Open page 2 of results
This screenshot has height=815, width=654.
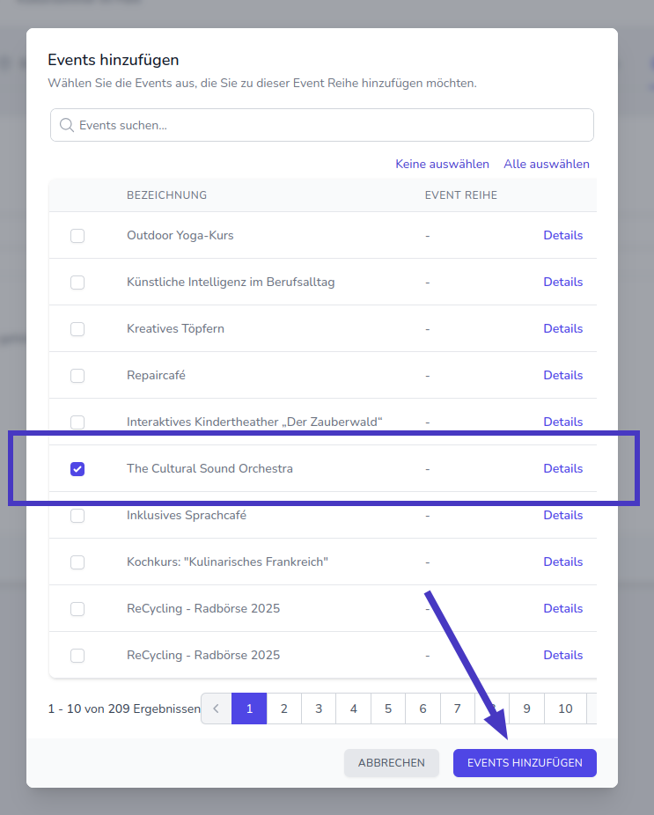(283, 709)
